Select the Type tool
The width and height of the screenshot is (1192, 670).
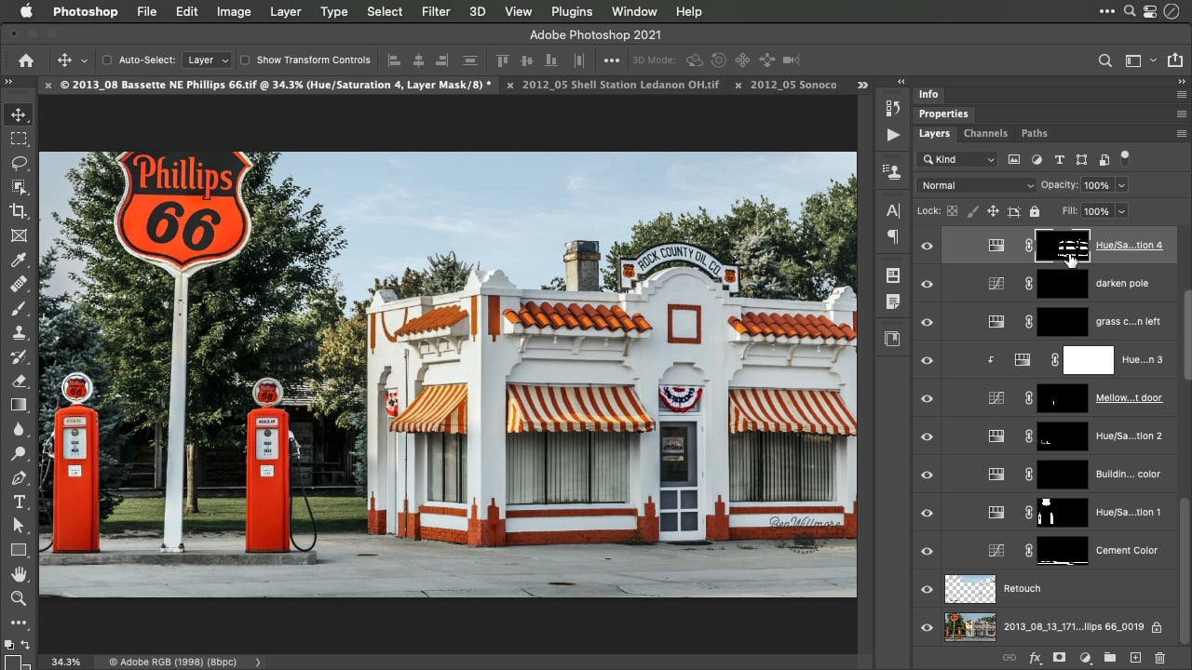pyautogui.click(x=19, y=502)
